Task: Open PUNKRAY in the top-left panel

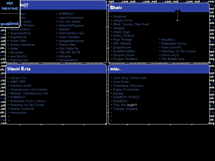Action: coord(66,14)
